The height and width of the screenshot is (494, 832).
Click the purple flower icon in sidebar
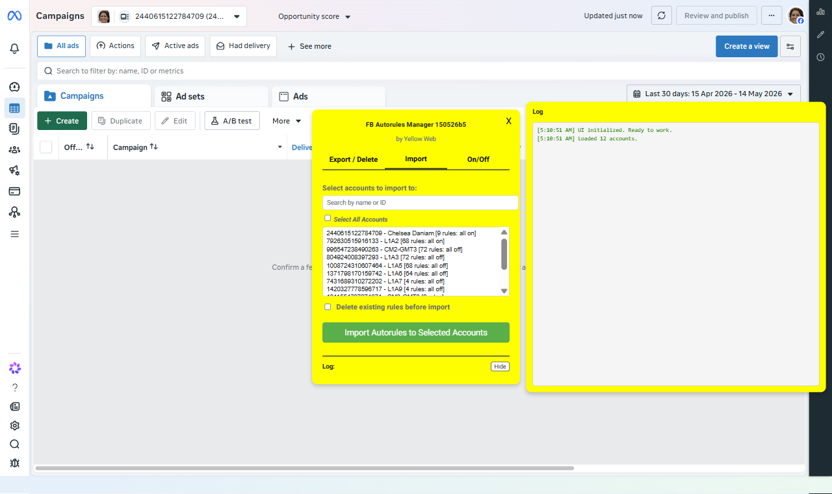pos(15,368)
